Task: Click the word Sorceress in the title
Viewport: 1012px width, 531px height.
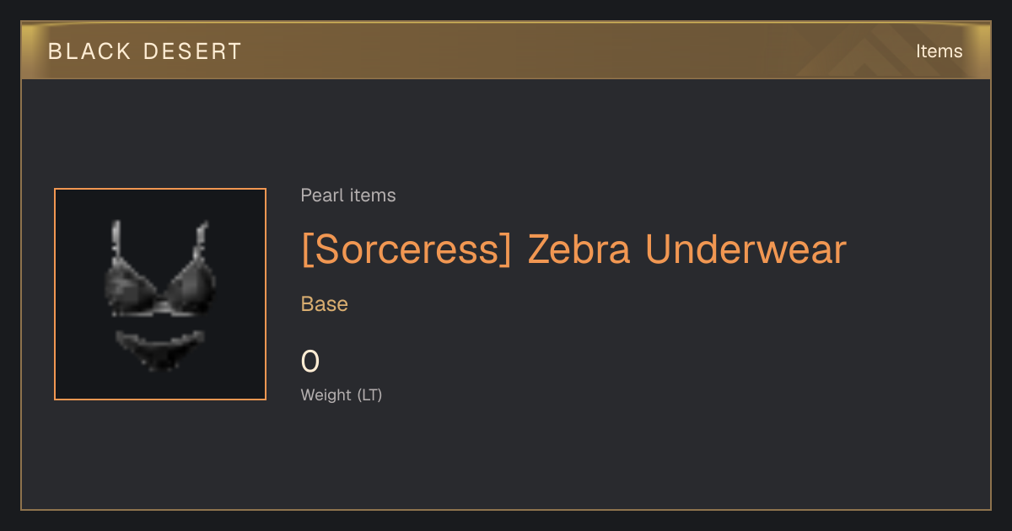Action: pyautogui.click(x=406, y=250)
